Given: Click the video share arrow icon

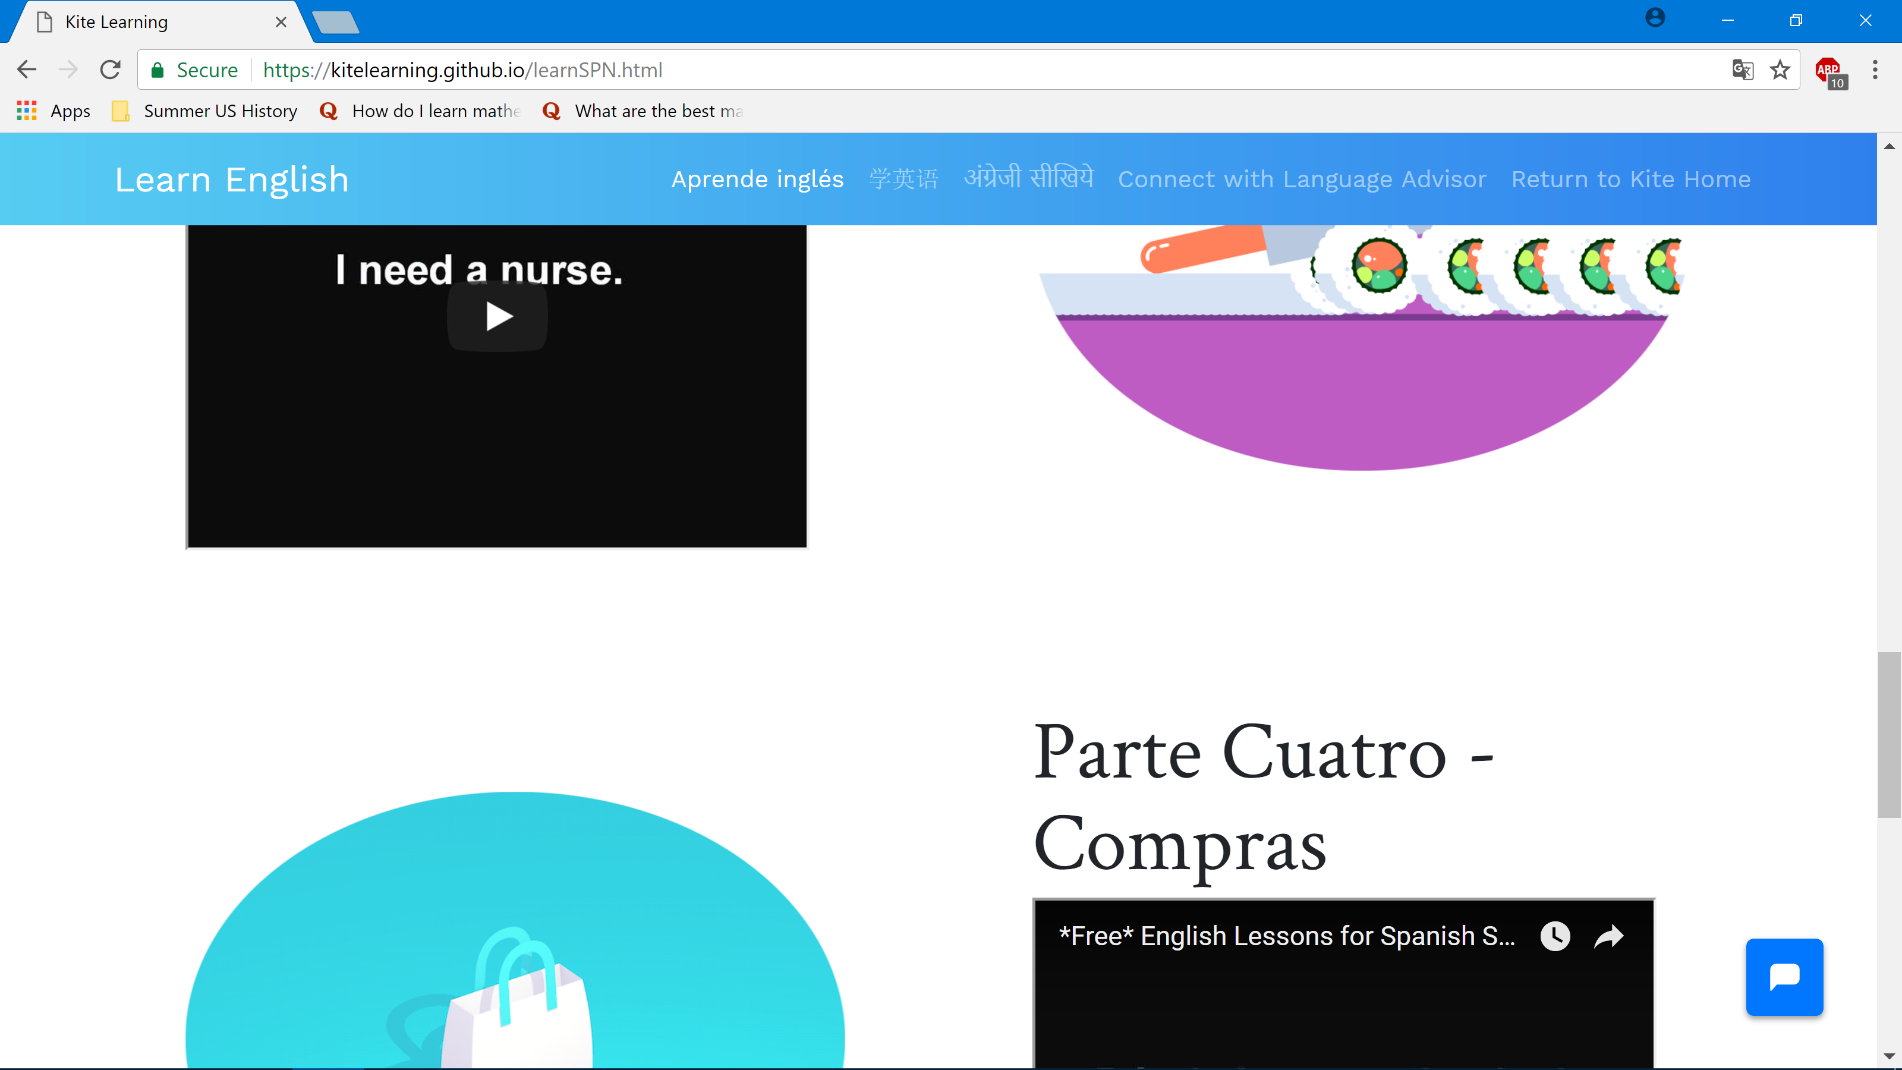Looking at the screenshot, I should tap(1608, 936).
